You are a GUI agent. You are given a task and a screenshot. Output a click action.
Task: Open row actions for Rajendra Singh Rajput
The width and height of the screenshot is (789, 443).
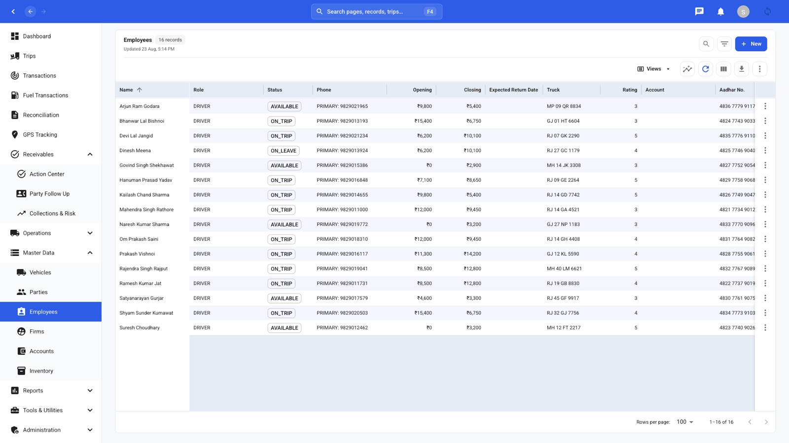tap(765, 269)
